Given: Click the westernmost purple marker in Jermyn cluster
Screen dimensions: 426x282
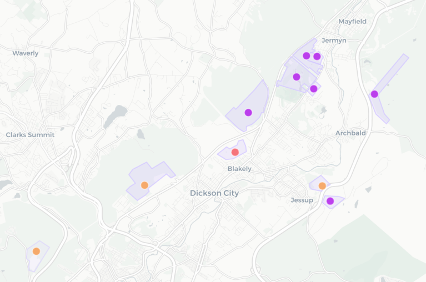Looking at the screenshot, I should (x=297, y=77).
